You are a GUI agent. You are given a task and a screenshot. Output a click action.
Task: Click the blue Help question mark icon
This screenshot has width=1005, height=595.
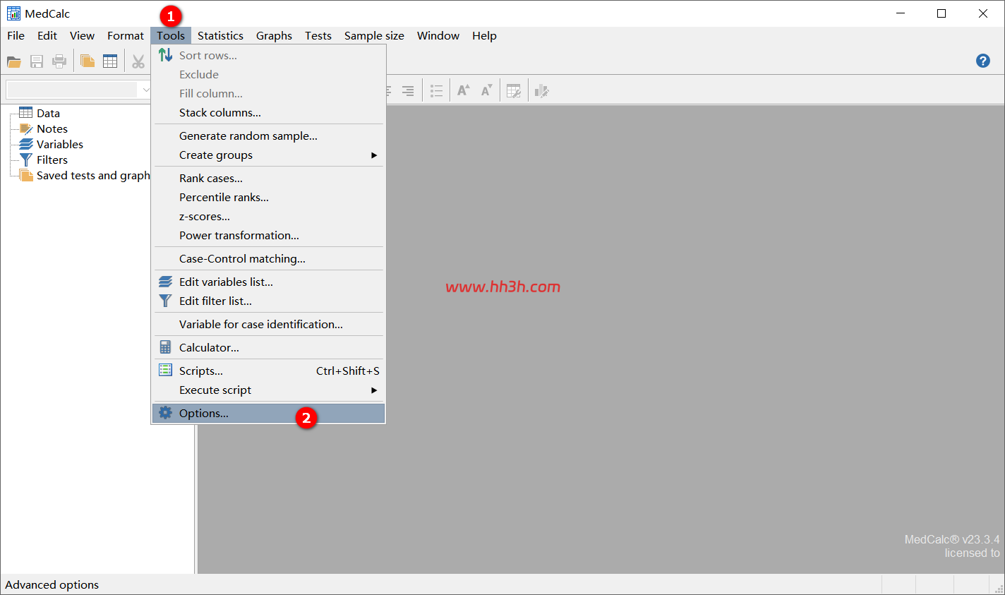coord(983,61)
